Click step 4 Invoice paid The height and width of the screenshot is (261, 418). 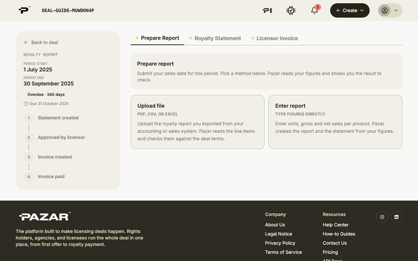coord(44,177)
